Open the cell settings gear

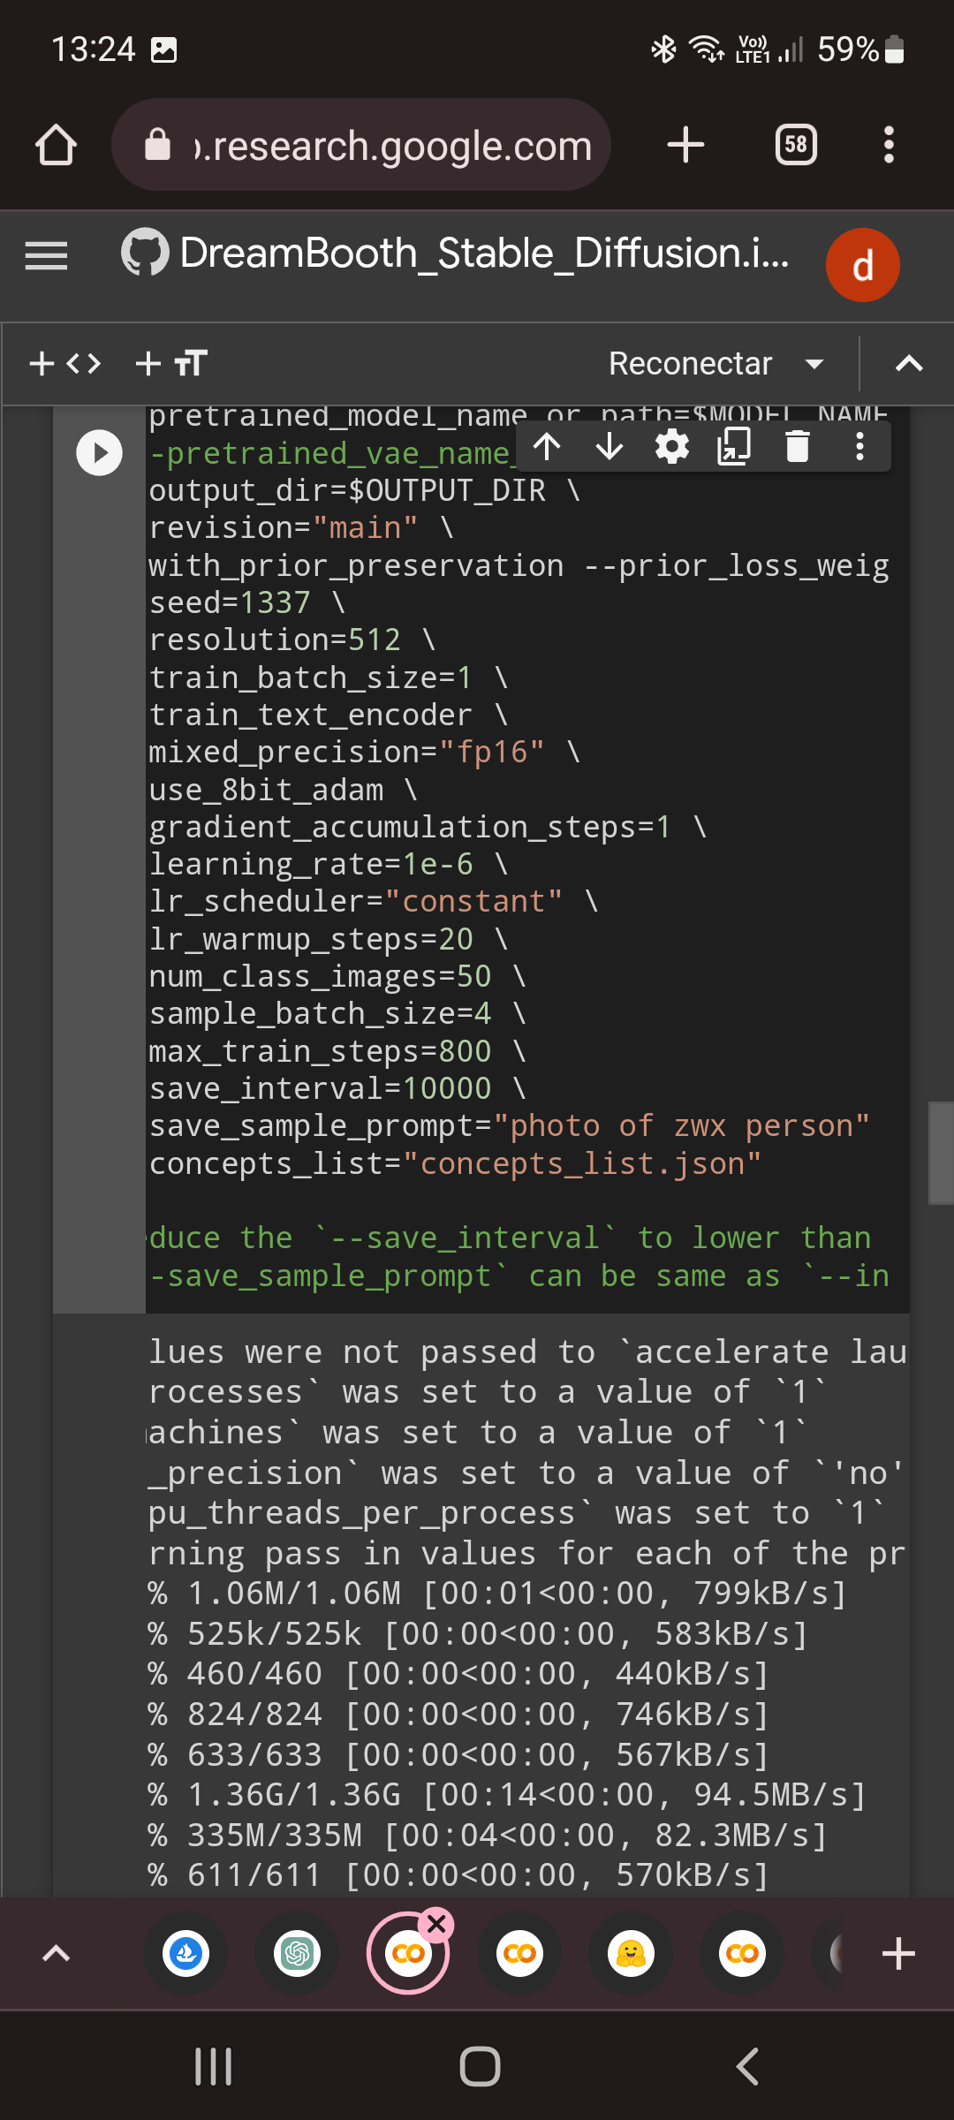671,446
